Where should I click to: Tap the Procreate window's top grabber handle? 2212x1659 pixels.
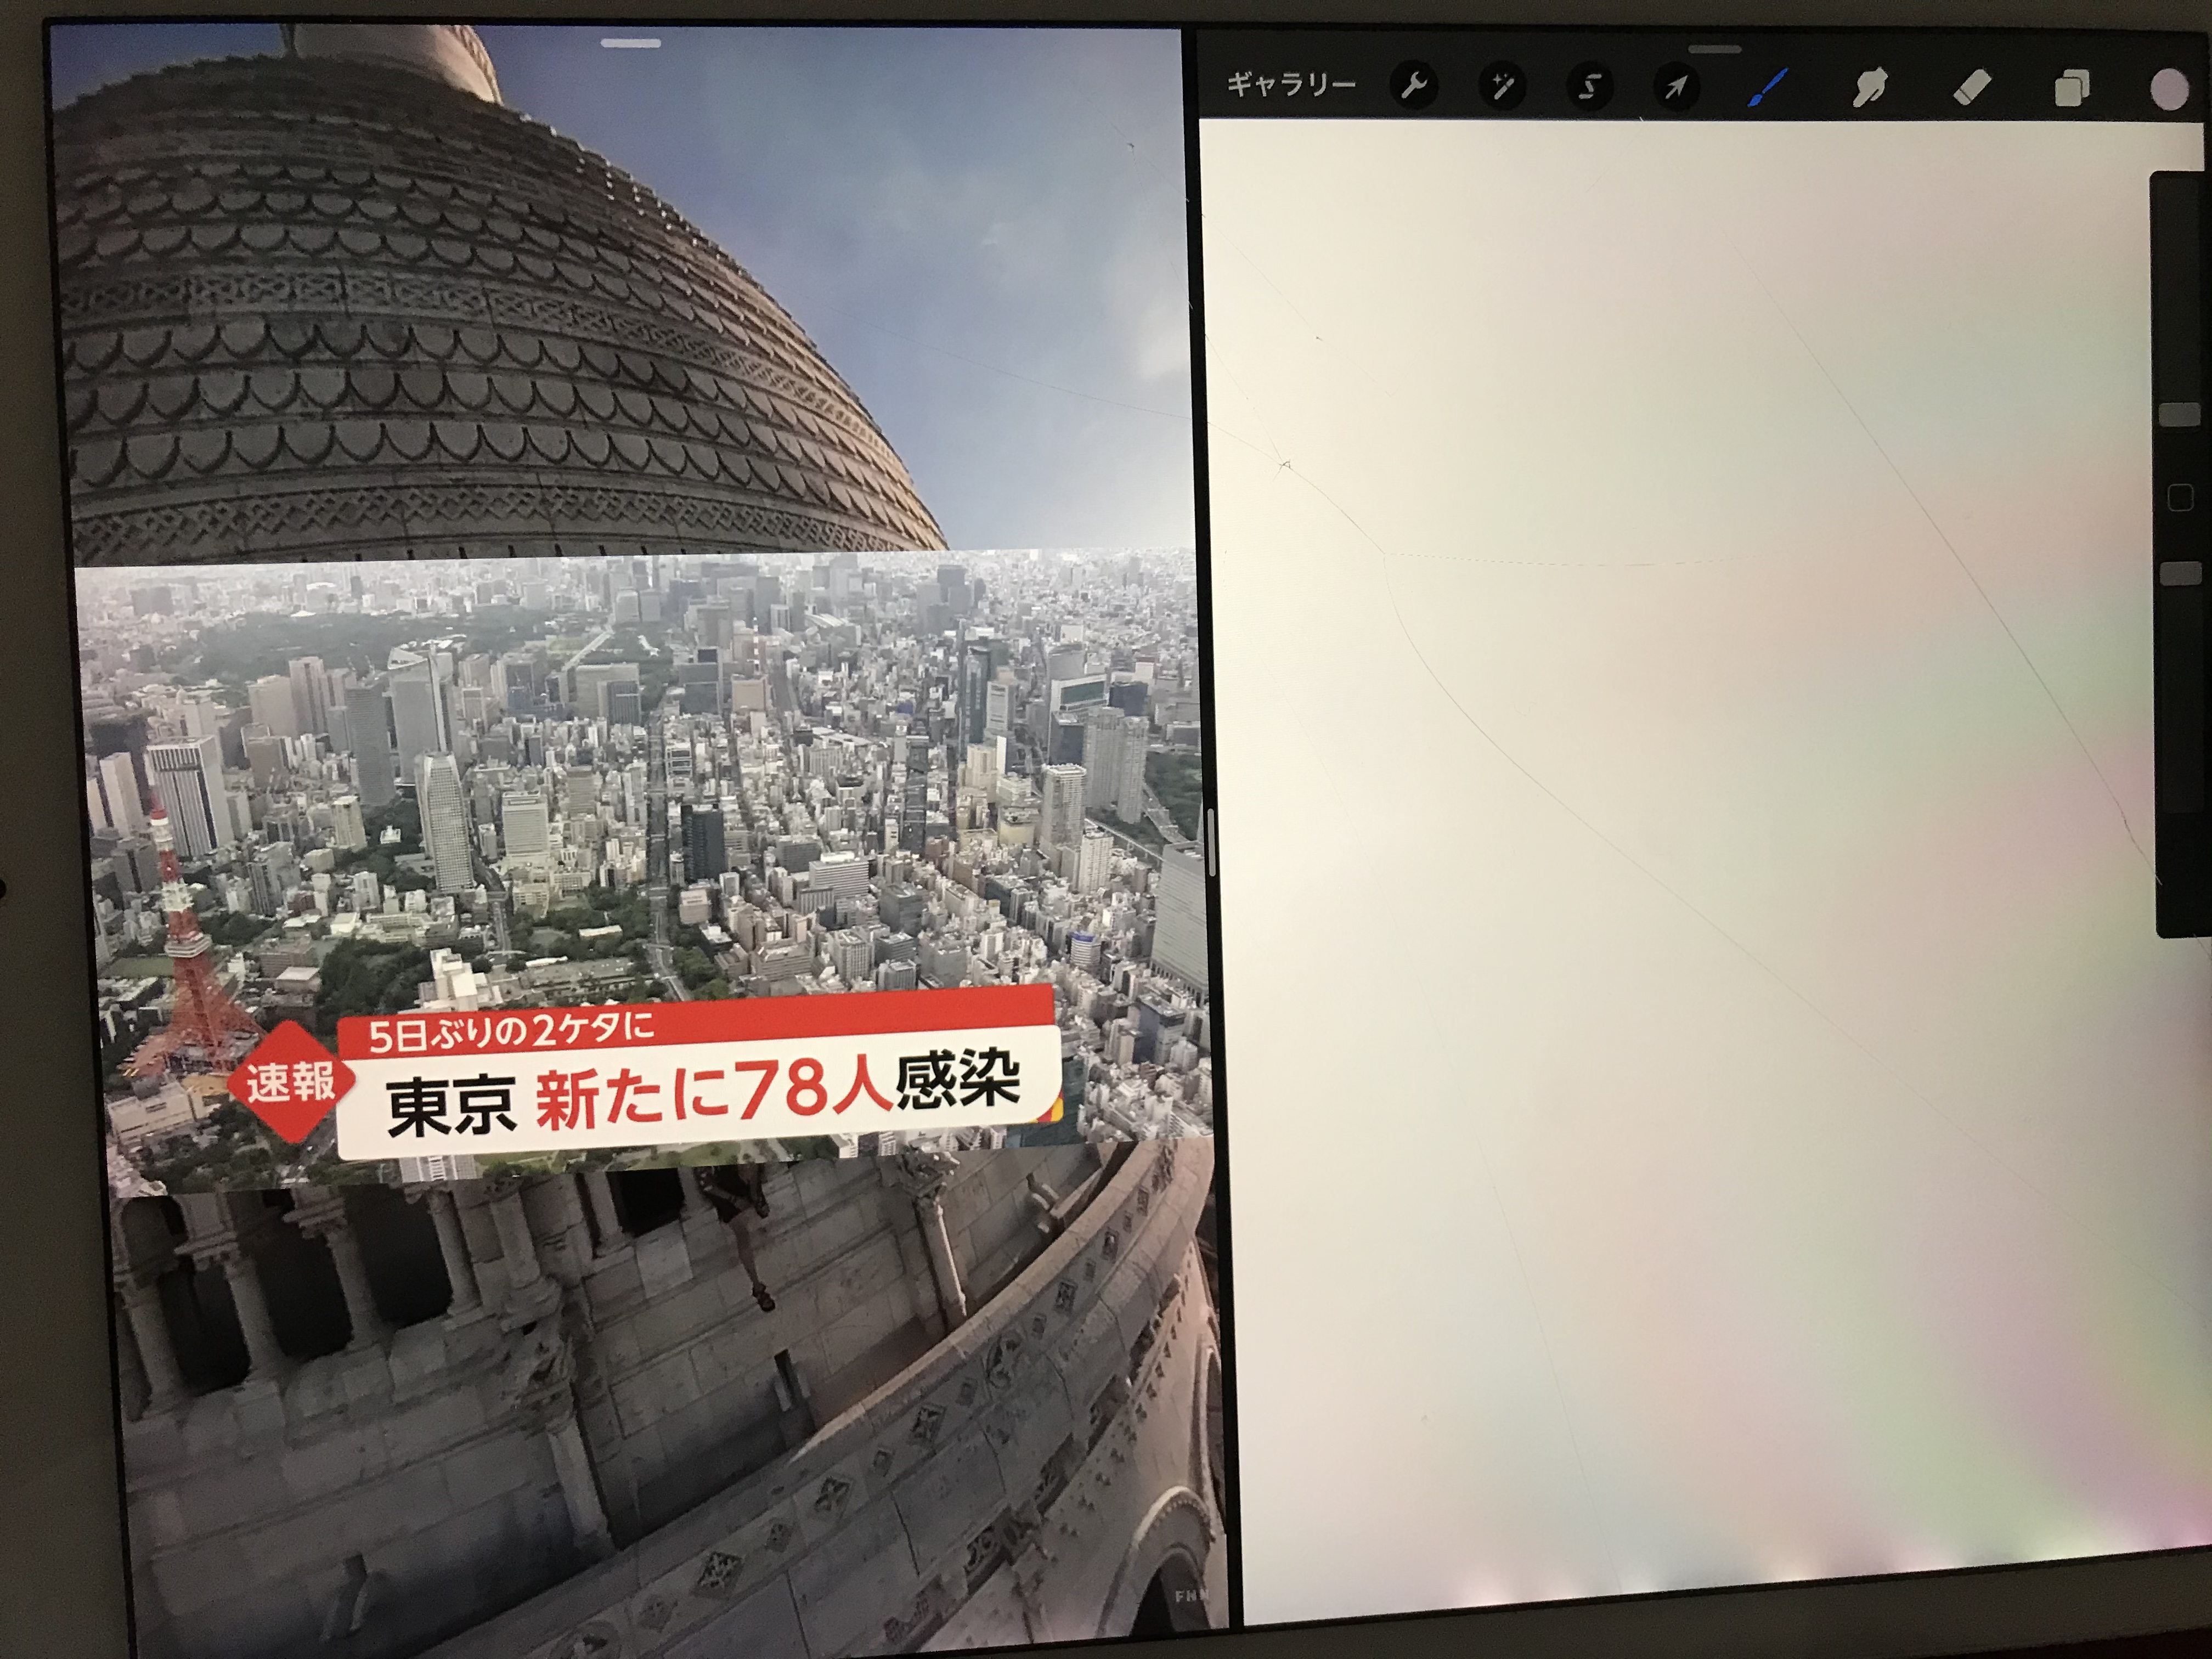click(1714, 48)
